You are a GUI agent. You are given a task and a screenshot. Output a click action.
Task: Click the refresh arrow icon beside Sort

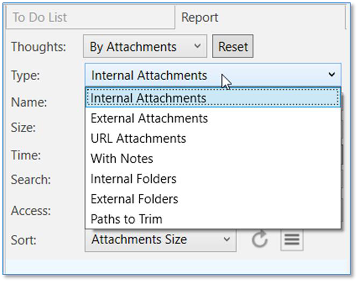tap(260, 239)
